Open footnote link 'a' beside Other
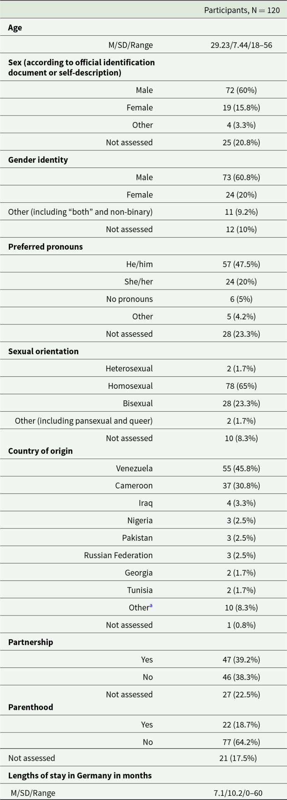 (x=151, y=606)
